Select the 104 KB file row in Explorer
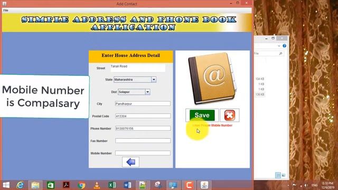This screenshot has height=190, width=338. coord(259,79)
